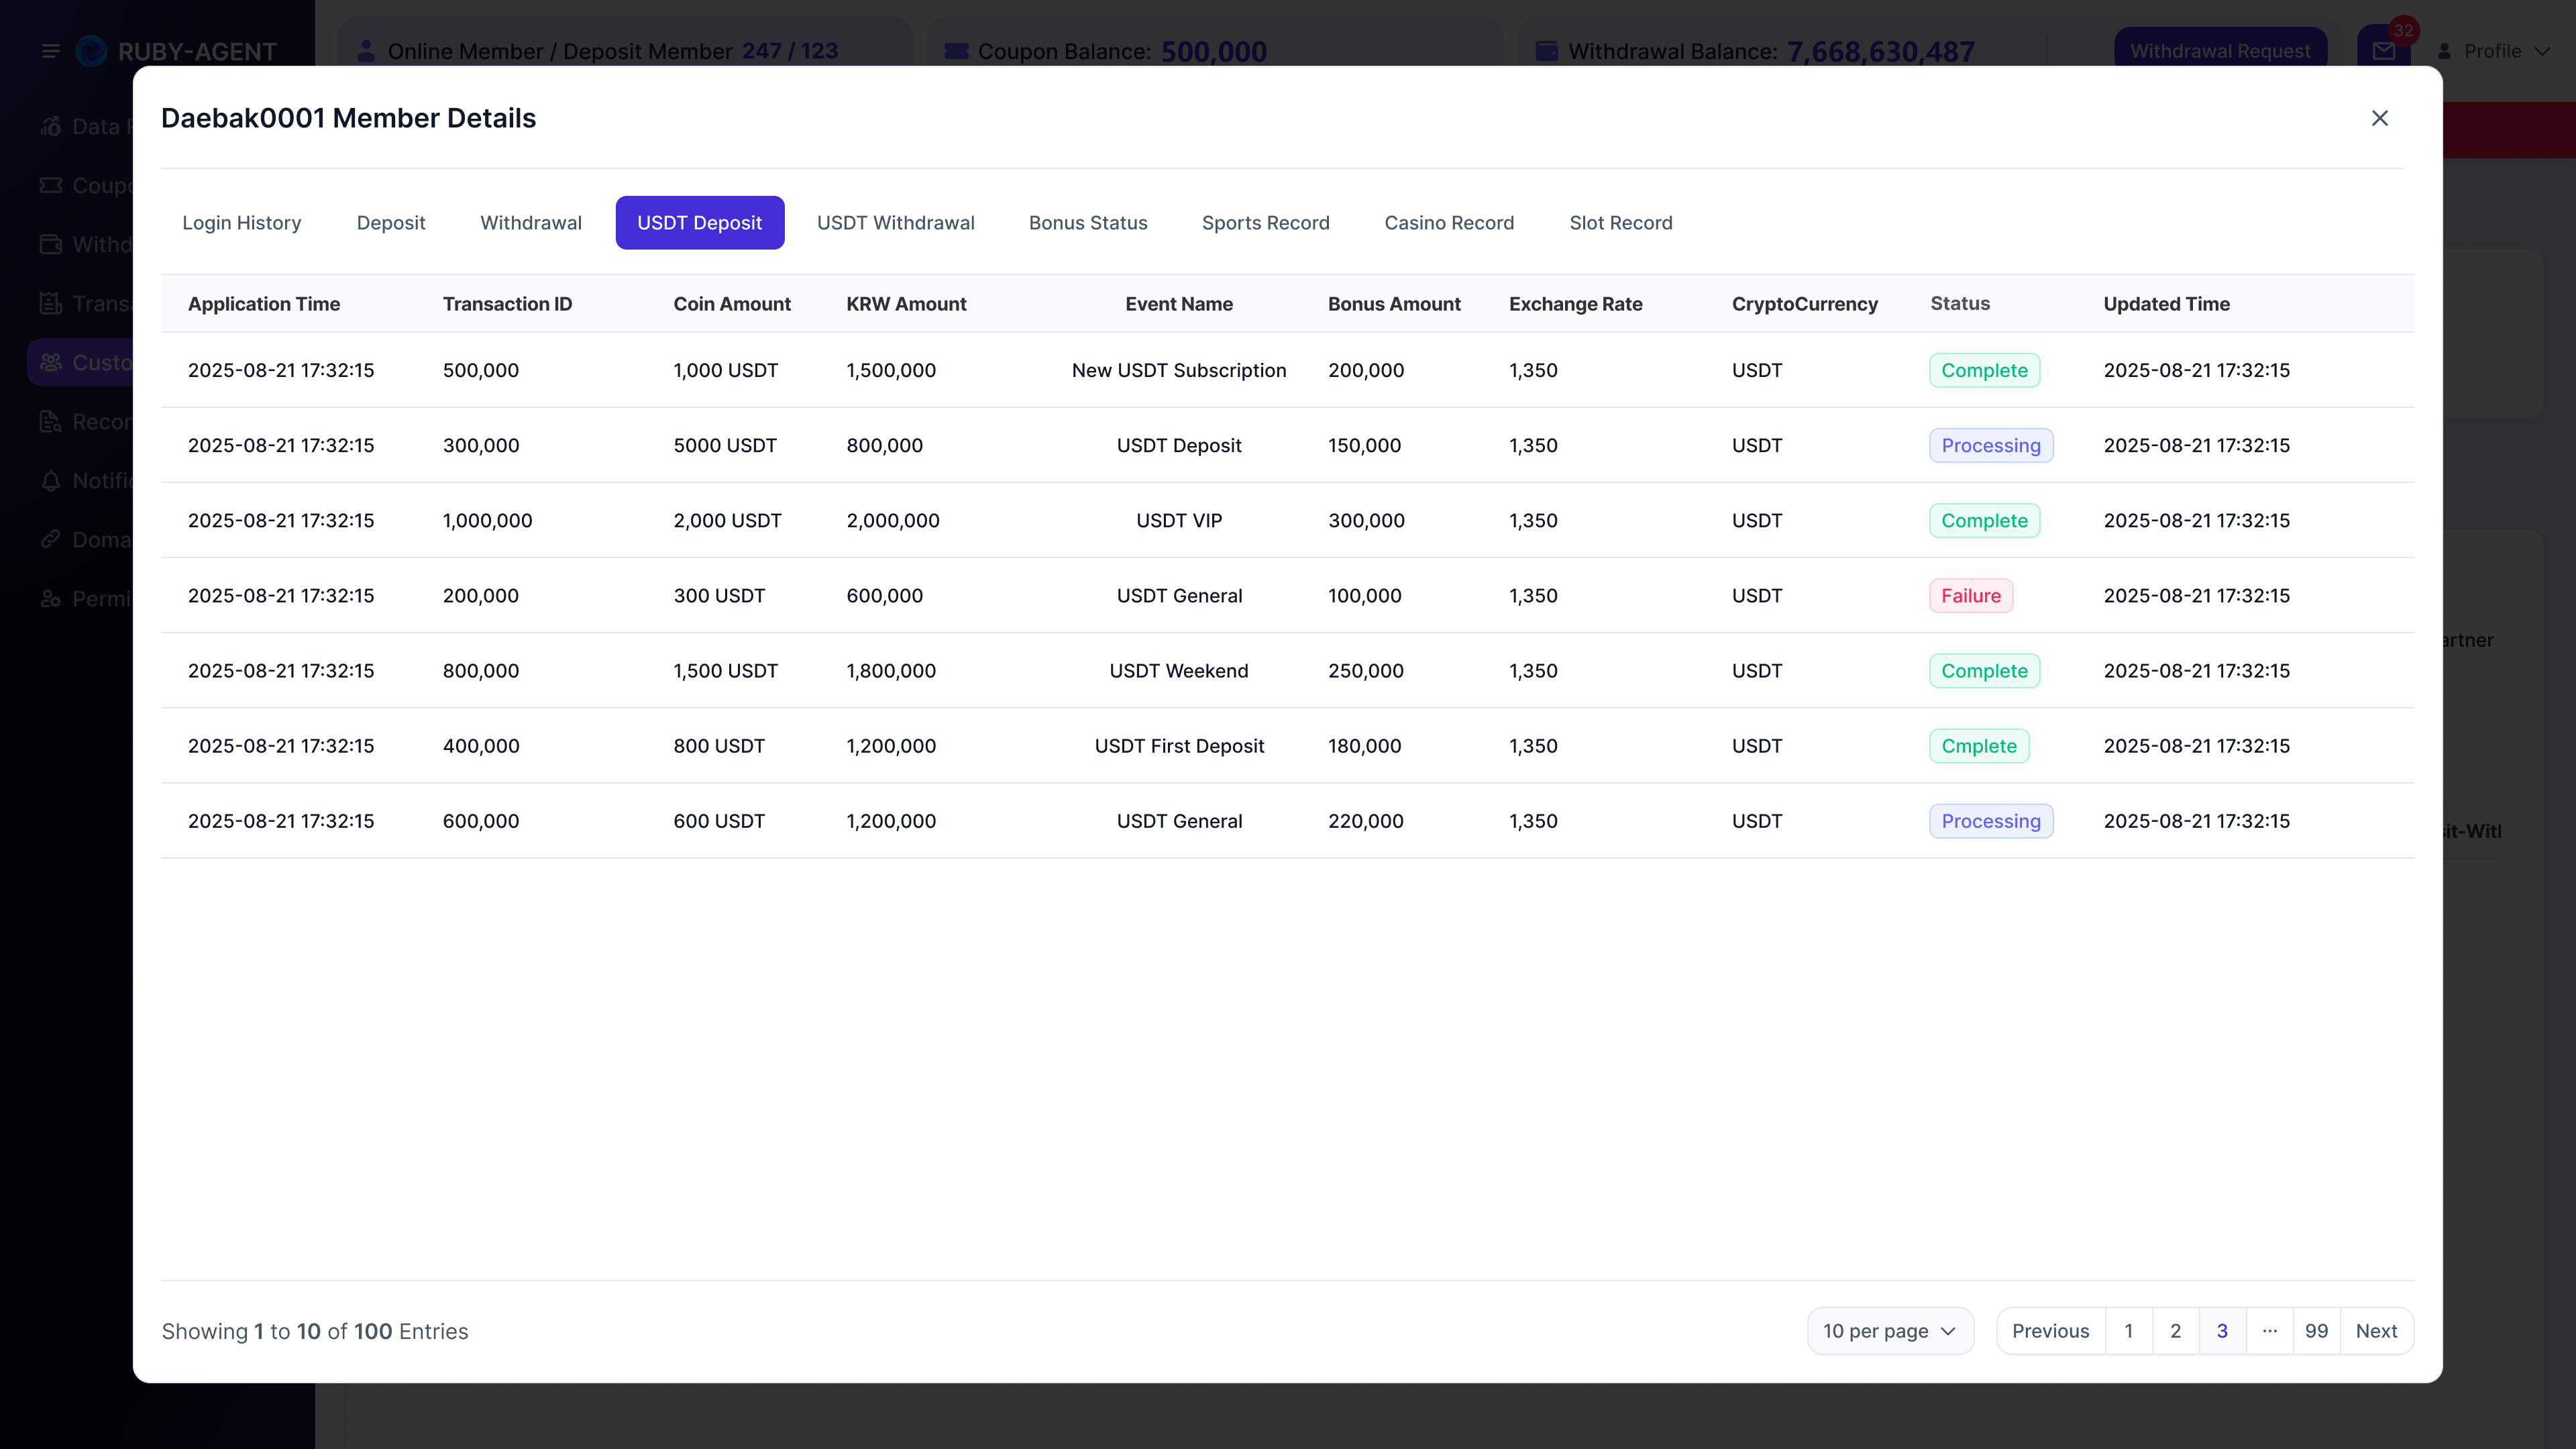The image size is (2576, 1449).
Task: Click Complete status of USDT VIP row
Action: (x=1984, y=521)
